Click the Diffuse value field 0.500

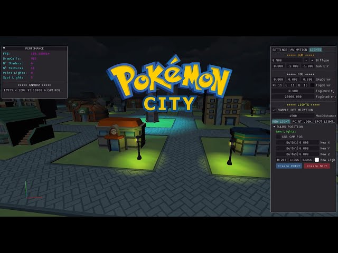click(287, 61)
